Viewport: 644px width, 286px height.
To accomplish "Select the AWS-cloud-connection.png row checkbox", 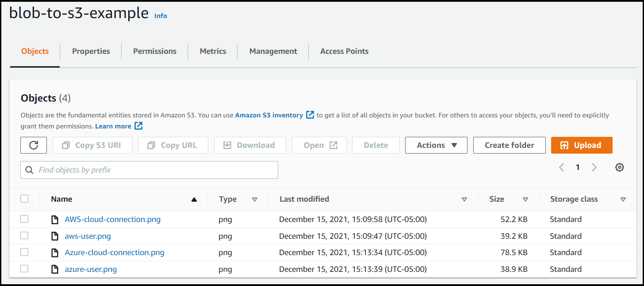I will click(24, 219).
